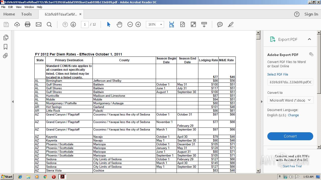
Task: Zoom in with plus icon
Action: click(138, 24)
